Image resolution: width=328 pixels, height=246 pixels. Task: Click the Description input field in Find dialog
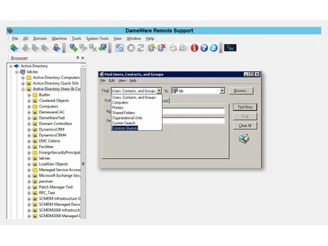click(194, 121)
